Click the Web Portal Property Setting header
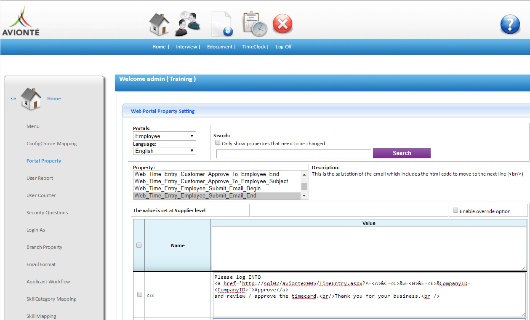 162,111
